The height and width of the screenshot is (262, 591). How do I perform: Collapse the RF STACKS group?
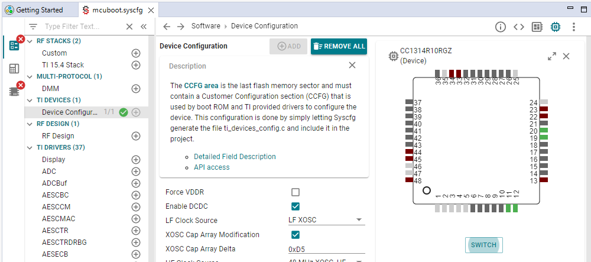[x=30, y=41]
